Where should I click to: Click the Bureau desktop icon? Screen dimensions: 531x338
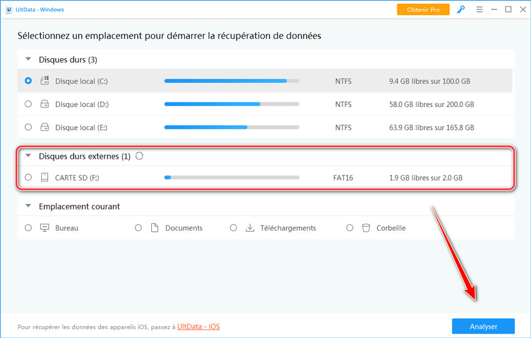pos(45,228)
